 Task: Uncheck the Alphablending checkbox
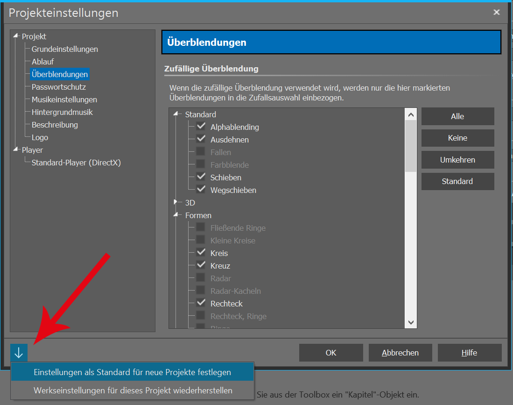click(x=201, y=127)
